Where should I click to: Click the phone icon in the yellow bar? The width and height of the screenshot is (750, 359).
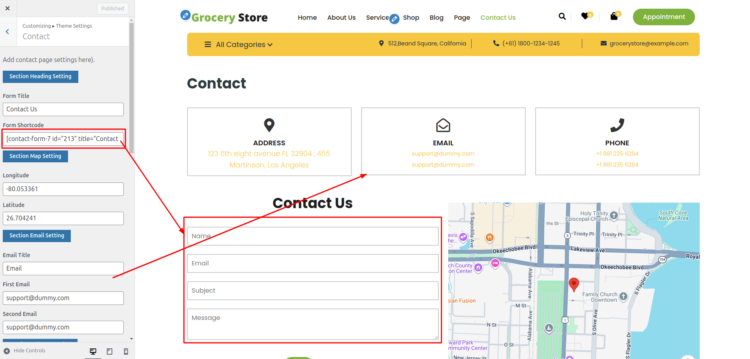(x=496, y=43)
